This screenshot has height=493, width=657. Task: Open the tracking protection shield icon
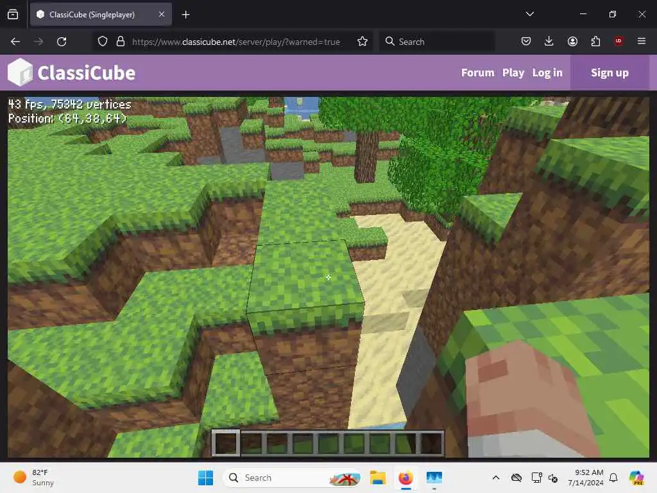(x=103, y=42)
